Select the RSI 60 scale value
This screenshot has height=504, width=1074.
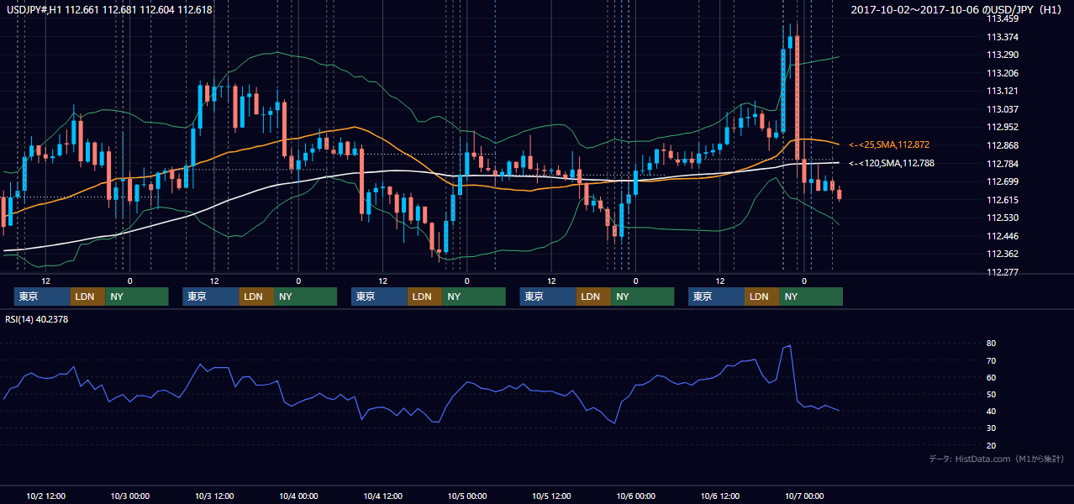[x=992, y=377]
